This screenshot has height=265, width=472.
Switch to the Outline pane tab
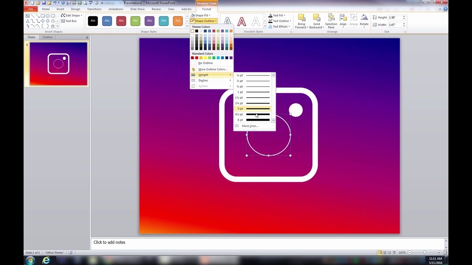[x=48, y=37]
